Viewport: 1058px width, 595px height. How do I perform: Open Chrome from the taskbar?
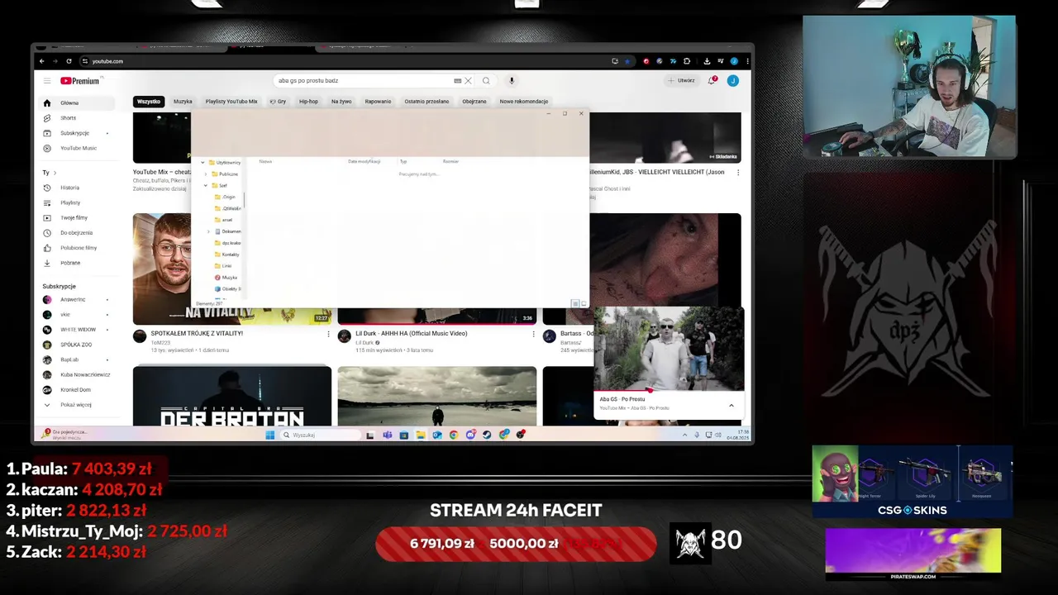point(454,435)
